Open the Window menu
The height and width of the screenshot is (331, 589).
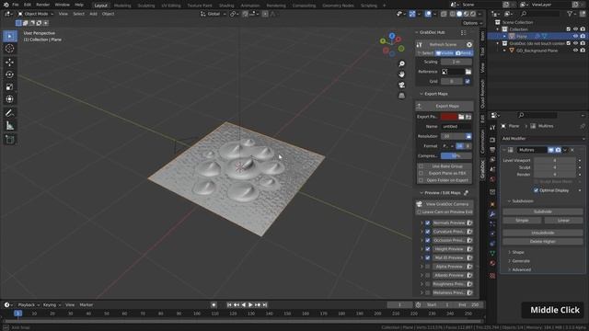62,5
